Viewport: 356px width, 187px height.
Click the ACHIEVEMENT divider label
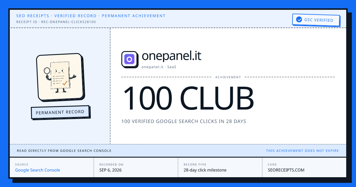(228, 77)
